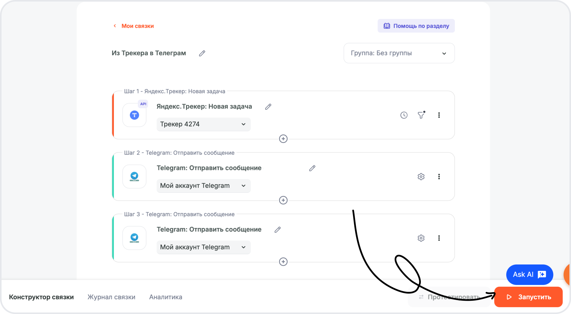The width and height of the screenshot is (571, 314).
Task: Open three-dot menu for Step 3
Action: pos(439,238)
